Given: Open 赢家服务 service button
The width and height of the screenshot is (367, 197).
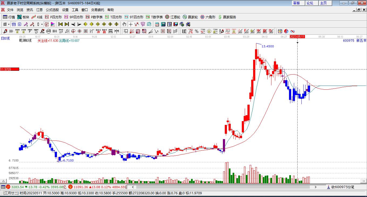Looking at the screenshot, I should click(x=227, y=17).
